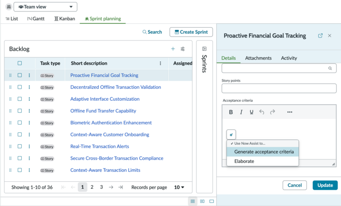
Task: Check the box for Decentralized Offline Transaction Validation
Action: 20,87
